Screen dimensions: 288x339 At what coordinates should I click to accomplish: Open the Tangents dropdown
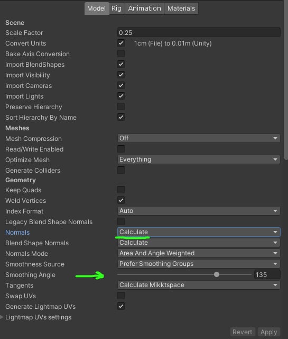pyautogui.click(x=199, y=285)
